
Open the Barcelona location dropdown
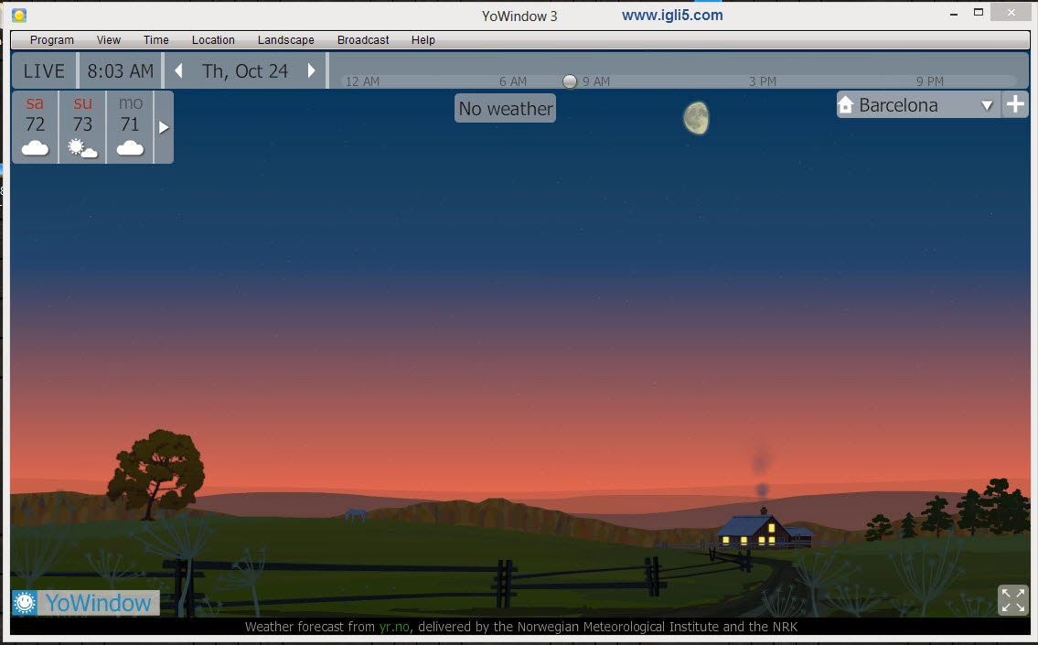[x=987, y=105]
